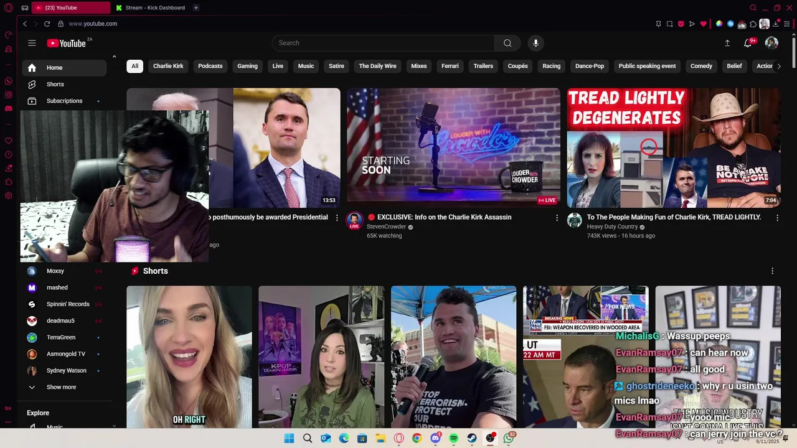797x448 pixels.
Task: Open the Spinnin' Records channel
Action: point(64,304)
